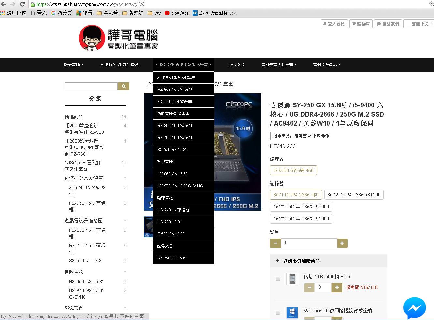This screenshot has height=320, width=434.
Task: Click the browser zoom magnifier icon
Action: click(431, 4)
